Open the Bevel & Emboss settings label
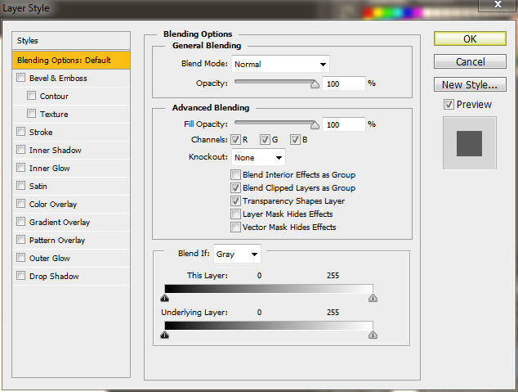518x392 pixels. point(58,79)
